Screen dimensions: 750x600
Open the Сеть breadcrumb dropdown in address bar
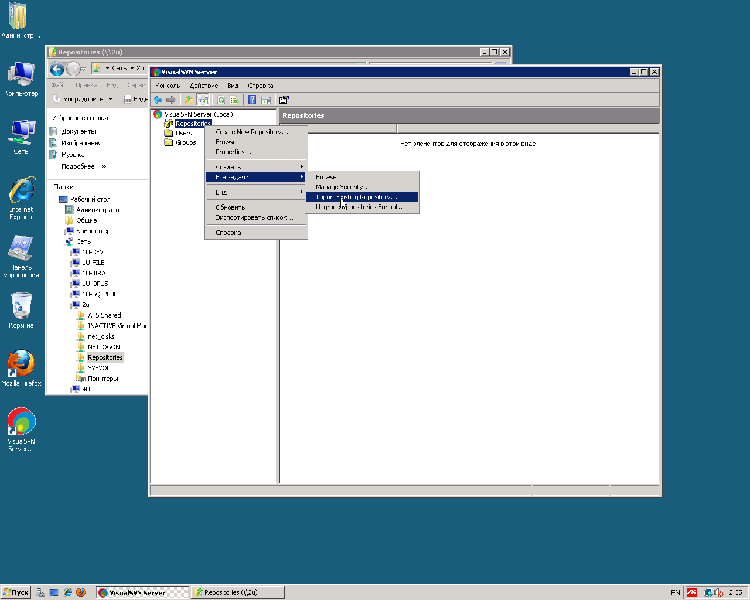click(x=132, y=68)
